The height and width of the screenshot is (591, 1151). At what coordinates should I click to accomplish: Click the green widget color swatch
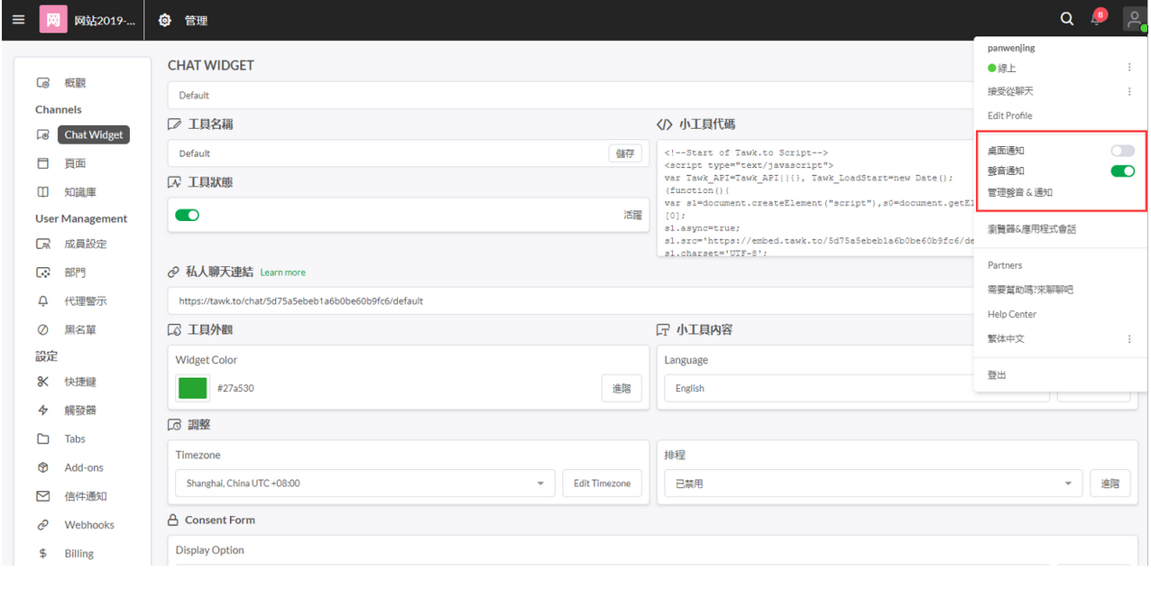coord(193,388)
